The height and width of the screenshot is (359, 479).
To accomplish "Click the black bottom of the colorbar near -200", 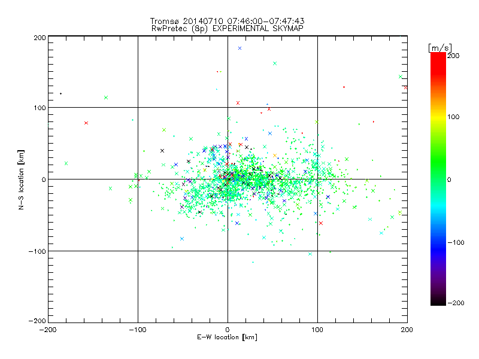I will click(438, 301).
